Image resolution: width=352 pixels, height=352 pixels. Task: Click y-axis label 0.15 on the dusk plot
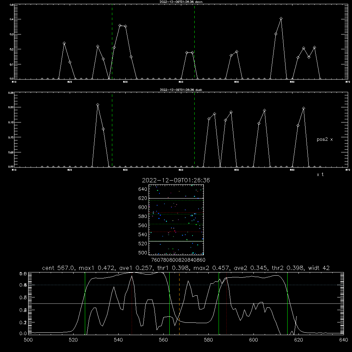click(x=11, y=122)
